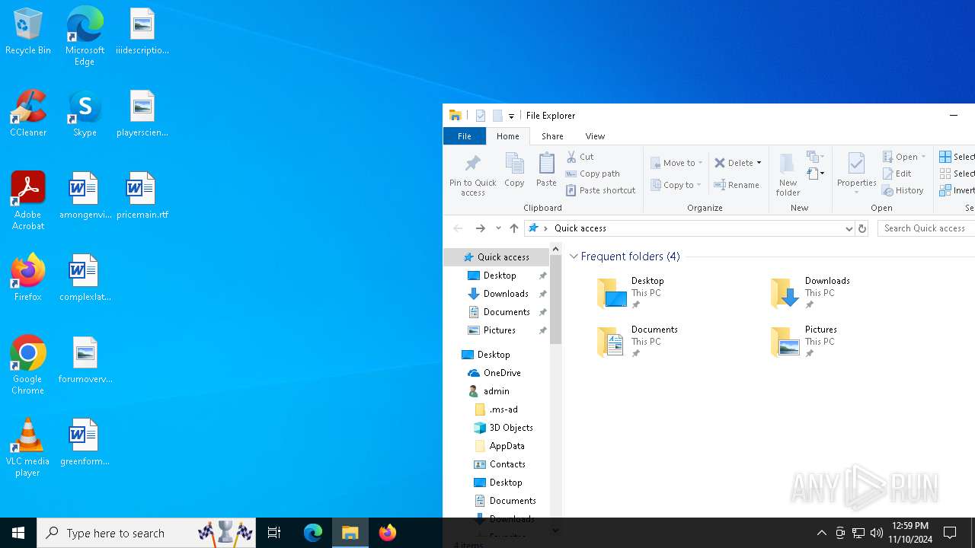Click Cut in Clipboard group

pos(580,157)
